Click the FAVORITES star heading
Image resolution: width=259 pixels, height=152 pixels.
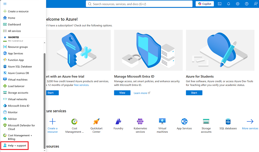point(11,37)
